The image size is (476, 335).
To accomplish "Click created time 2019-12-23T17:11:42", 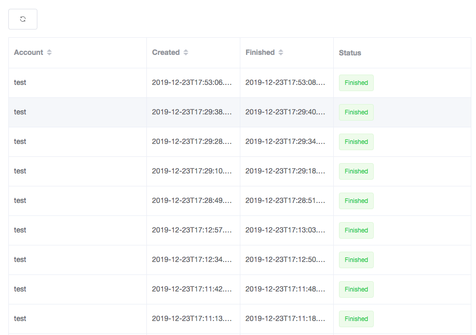I will [192, 289].
